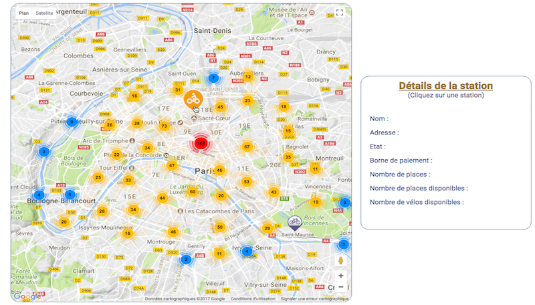Image resolution: width=535 pixels, height=305 pixels.
Task: Click the yellow cluster labeled 73
Action: coord(164,126)
